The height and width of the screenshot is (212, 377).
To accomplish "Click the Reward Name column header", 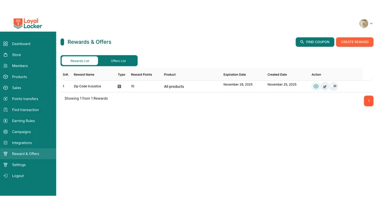I will tap(84, 74).
